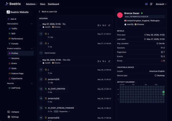
Task: Open the Discord icon link in header
Action: [146, 4]
